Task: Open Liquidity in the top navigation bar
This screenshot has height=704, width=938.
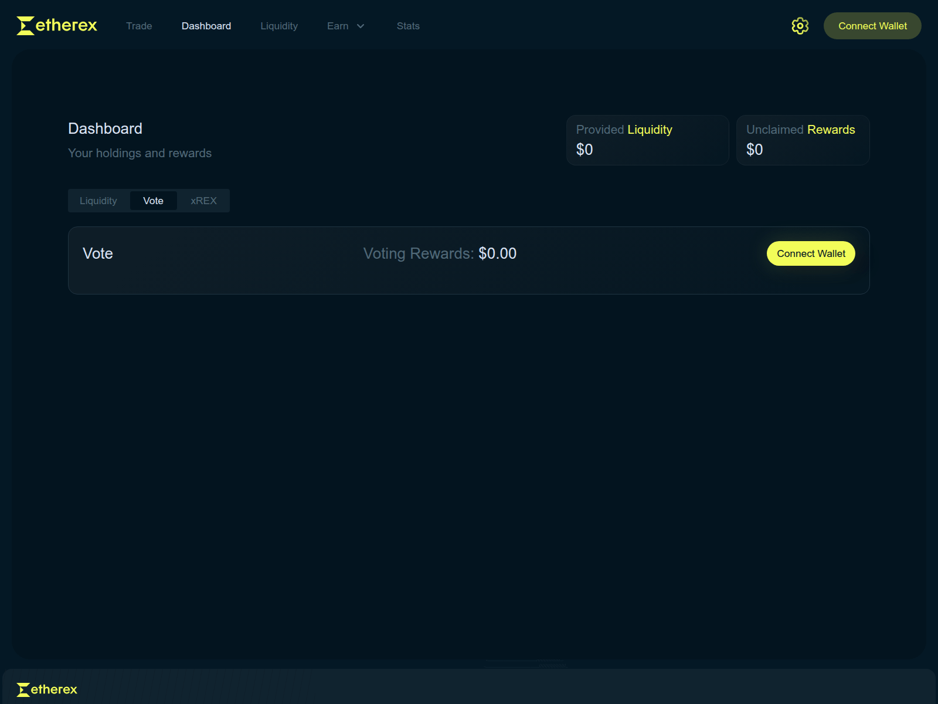Action: tap(279, 26)
